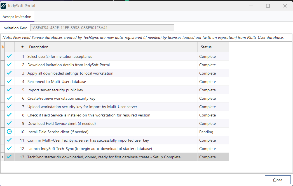Screen dimensions: 293x186
Task: Sort by the Status column header
Action: (213, 47)
